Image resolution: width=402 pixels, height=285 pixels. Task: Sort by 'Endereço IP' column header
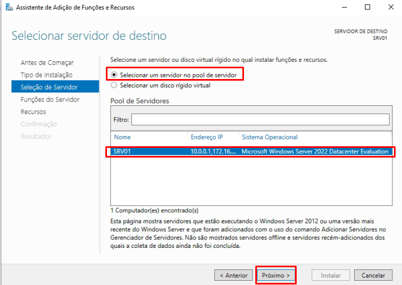coord(206,137)
